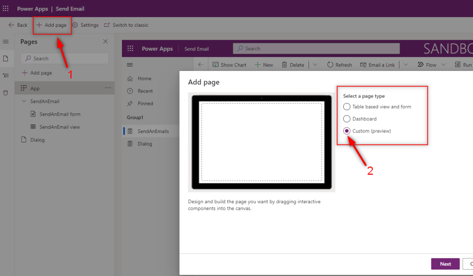Open Settings gear in the toolbar
This screenshot has width=473, height=276.
point(75,25)
